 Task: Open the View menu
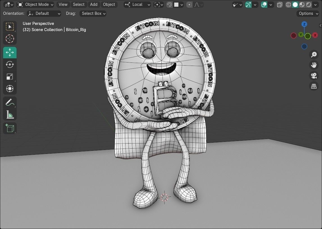coord(63,4)
